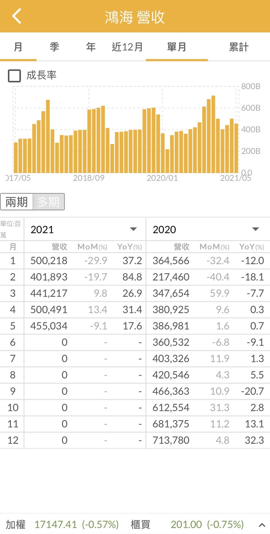This screenshot has width=270, height=534.
Task: Tap the 2021/05 last chart bar
Action: [236, 148]
